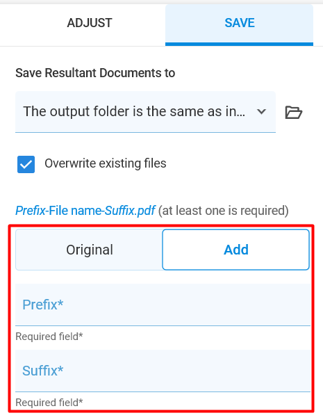Toggle Overwrite existing files checkbox
The image size is (323, 420).
coord(26,164)
